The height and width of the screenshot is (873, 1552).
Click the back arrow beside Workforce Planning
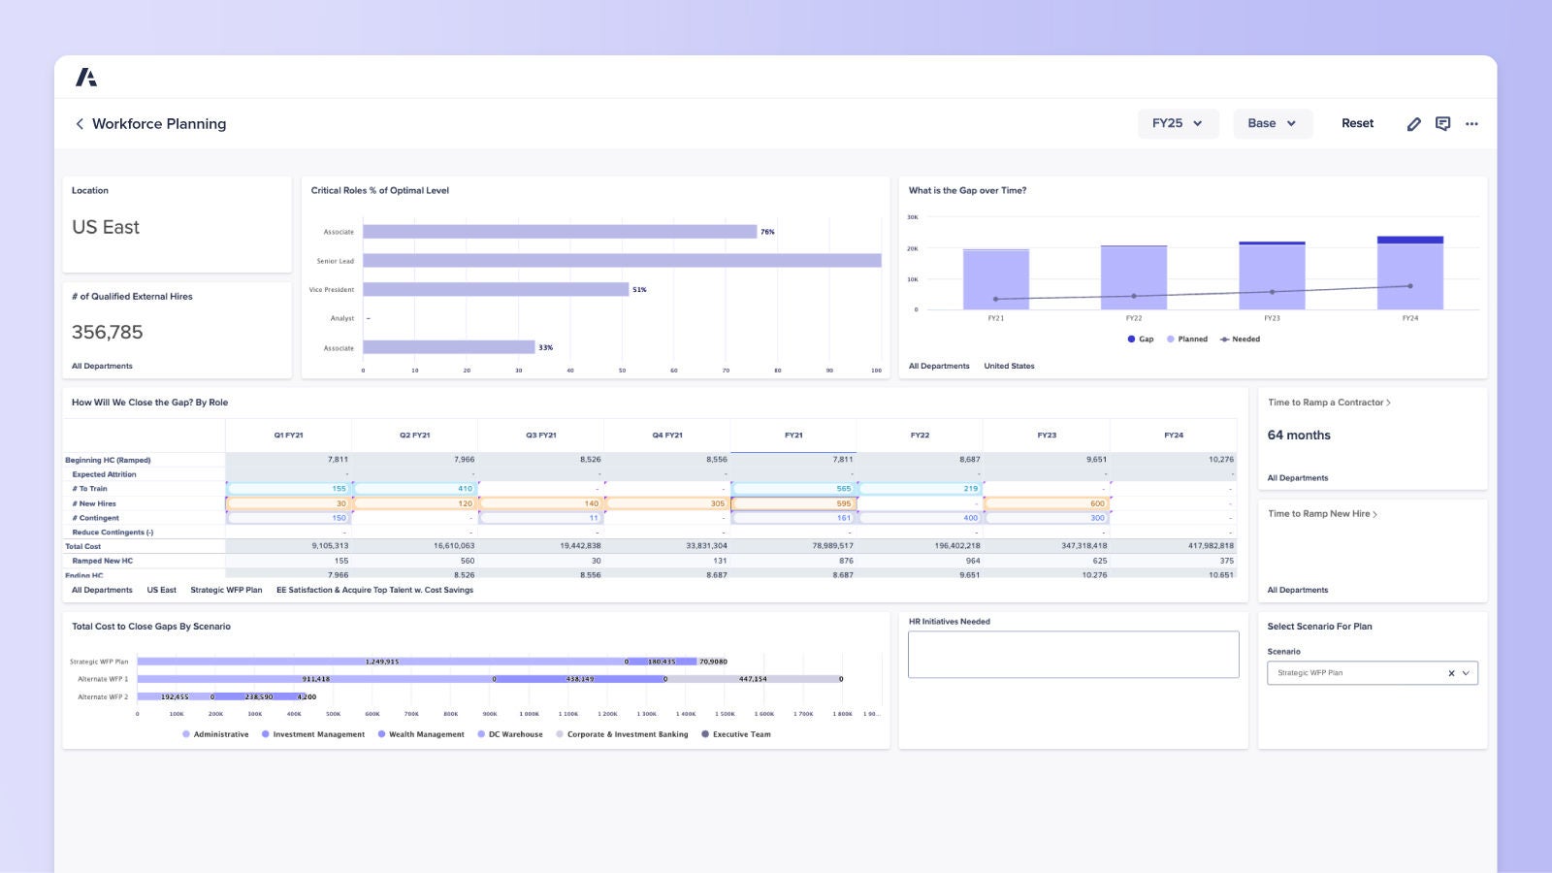(x=79, y=123)
